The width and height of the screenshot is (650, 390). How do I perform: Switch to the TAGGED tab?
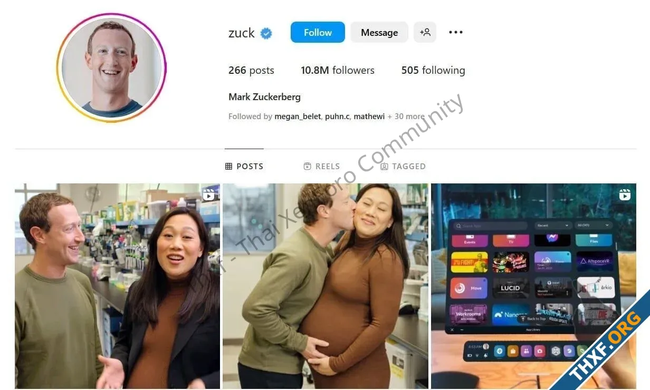tap(403, 166)
